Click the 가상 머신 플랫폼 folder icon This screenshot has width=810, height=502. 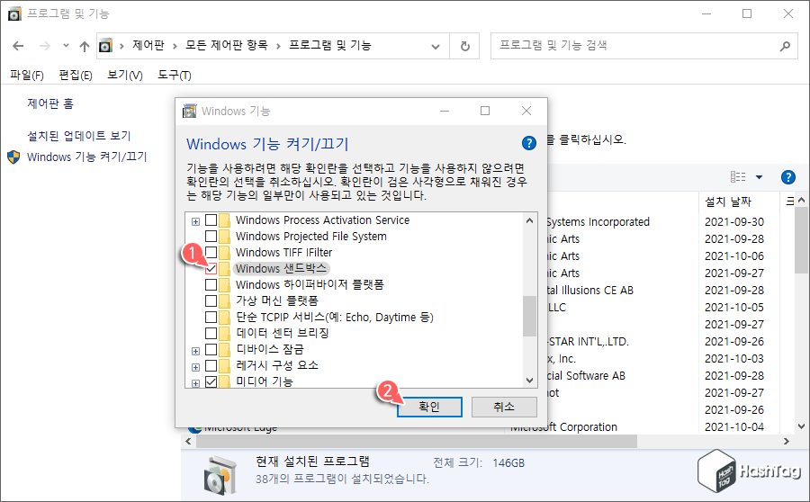tap(224, 300)
